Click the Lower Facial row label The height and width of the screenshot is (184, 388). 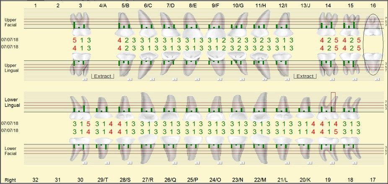point(10,151)
